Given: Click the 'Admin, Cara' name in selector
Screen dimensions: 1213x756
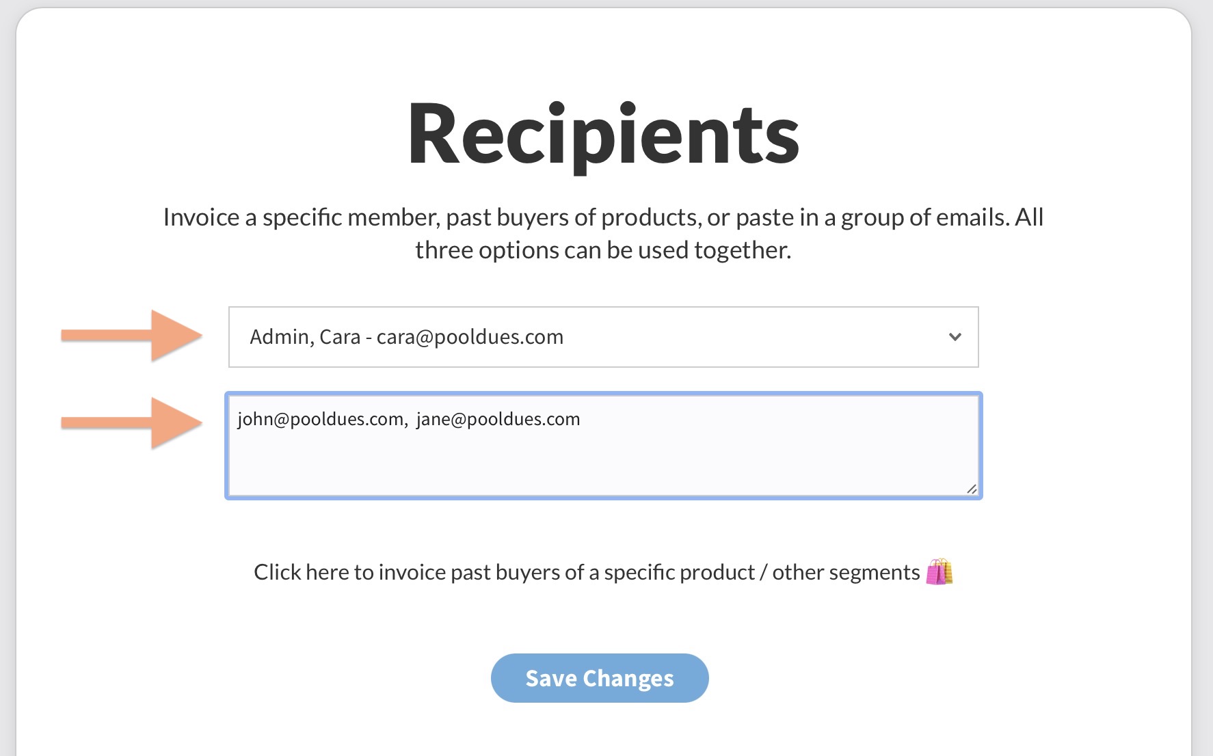Looking at the screenshot, I should tap(305, 337).
